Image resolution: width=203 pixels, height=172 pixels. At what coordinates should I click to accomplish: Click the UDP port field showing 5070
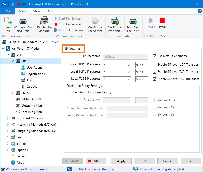click(x=142, y=65)
